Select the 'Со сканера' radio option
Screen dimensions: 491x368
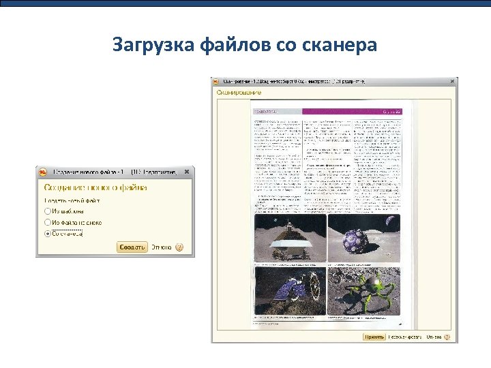tap(48, 234)
